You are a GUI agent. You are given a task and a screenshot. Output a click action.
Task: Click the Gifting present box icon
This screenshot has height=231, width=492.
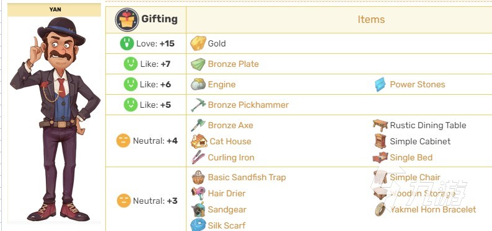click(127, 19)
